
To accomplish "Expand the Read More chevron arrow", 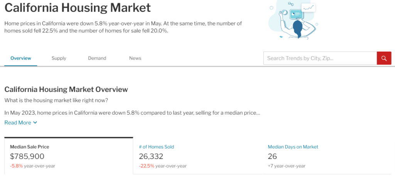I will point(35,123).
